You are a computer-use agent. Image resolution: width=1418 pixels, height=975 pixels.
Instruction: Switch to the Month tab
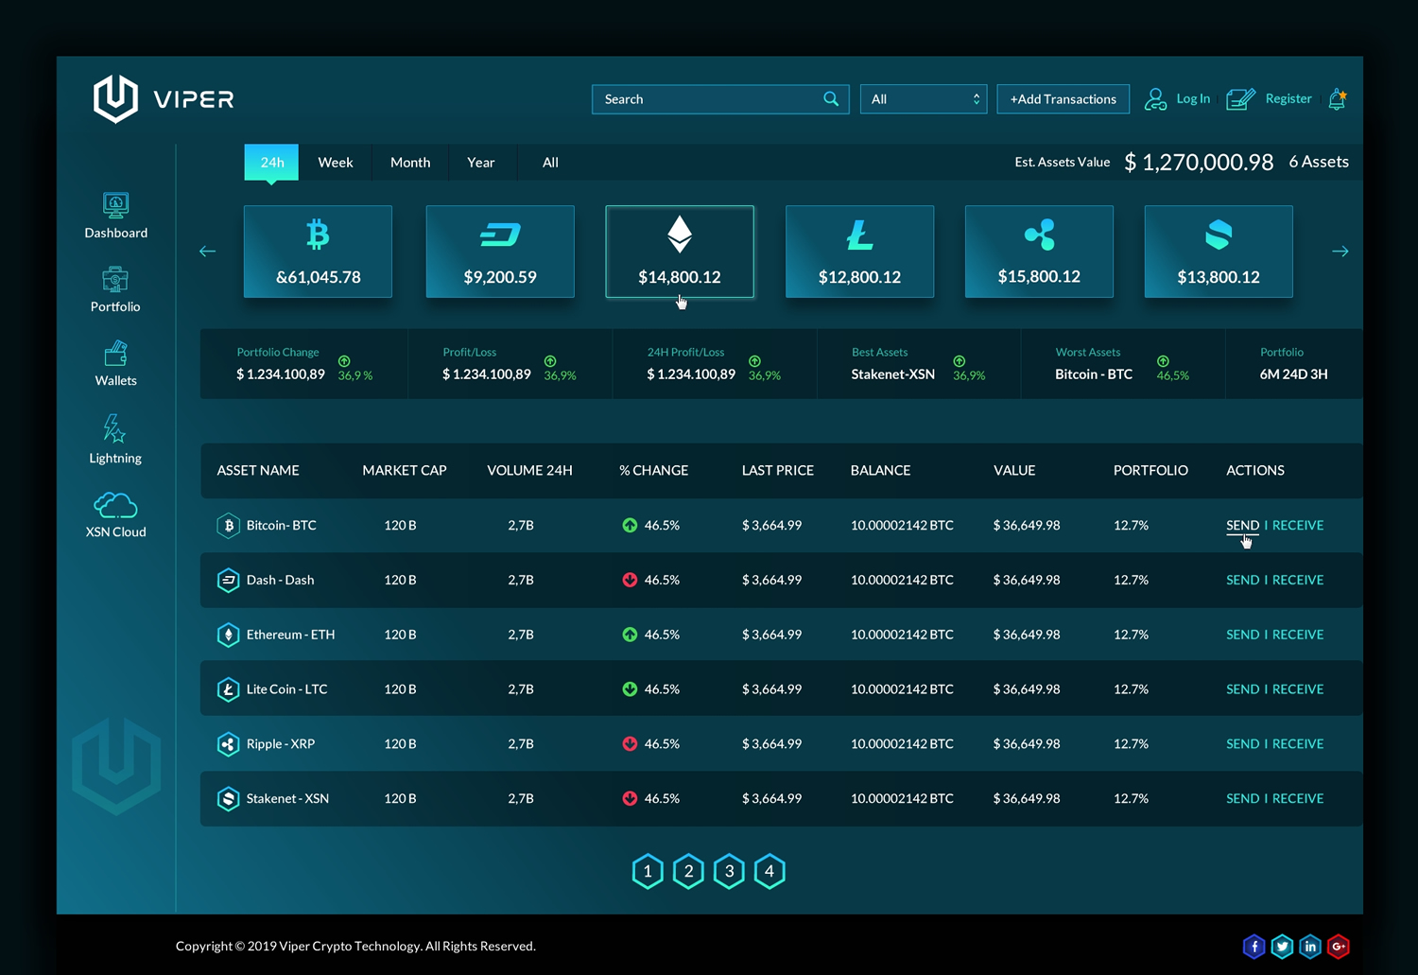pyautogui.click(x=410, y=163)
